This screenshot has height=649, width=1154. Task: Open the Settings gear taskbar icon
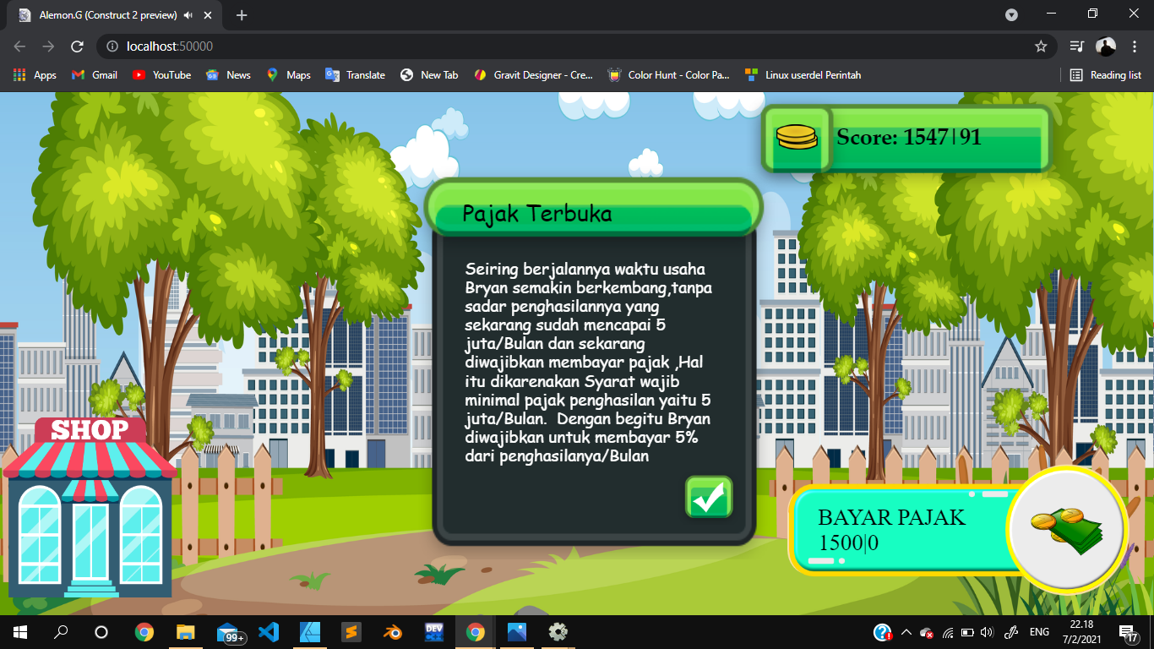click(x=558, y=632)
